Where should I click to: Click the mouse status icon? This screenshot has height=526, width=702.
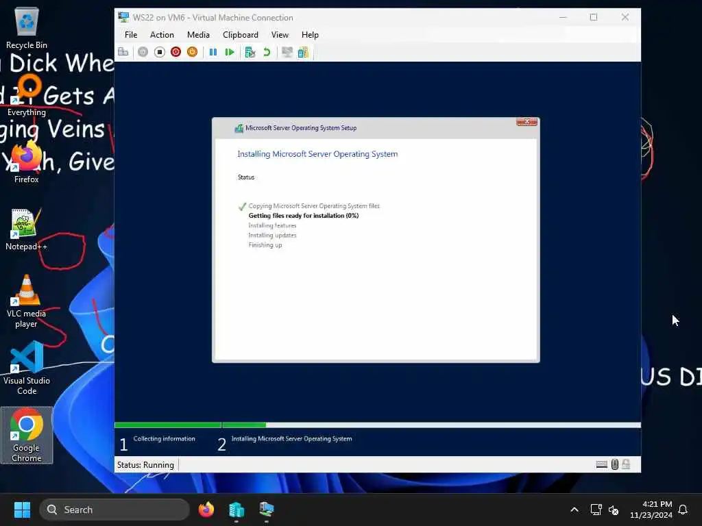615,465
